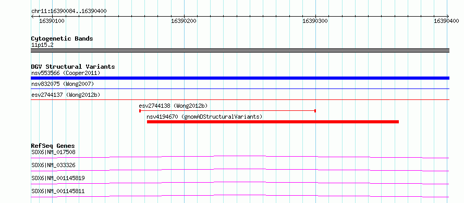Click the SOX6|NM_001145811 transcript label
This screenshot has height=203, width=464.
pyautogui.click(x=58, y=191)
